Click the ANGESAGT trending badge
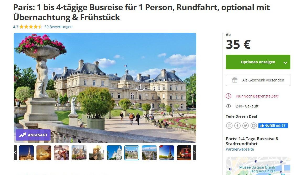Screen dimensions: 298x175 (x=33, y=135)
